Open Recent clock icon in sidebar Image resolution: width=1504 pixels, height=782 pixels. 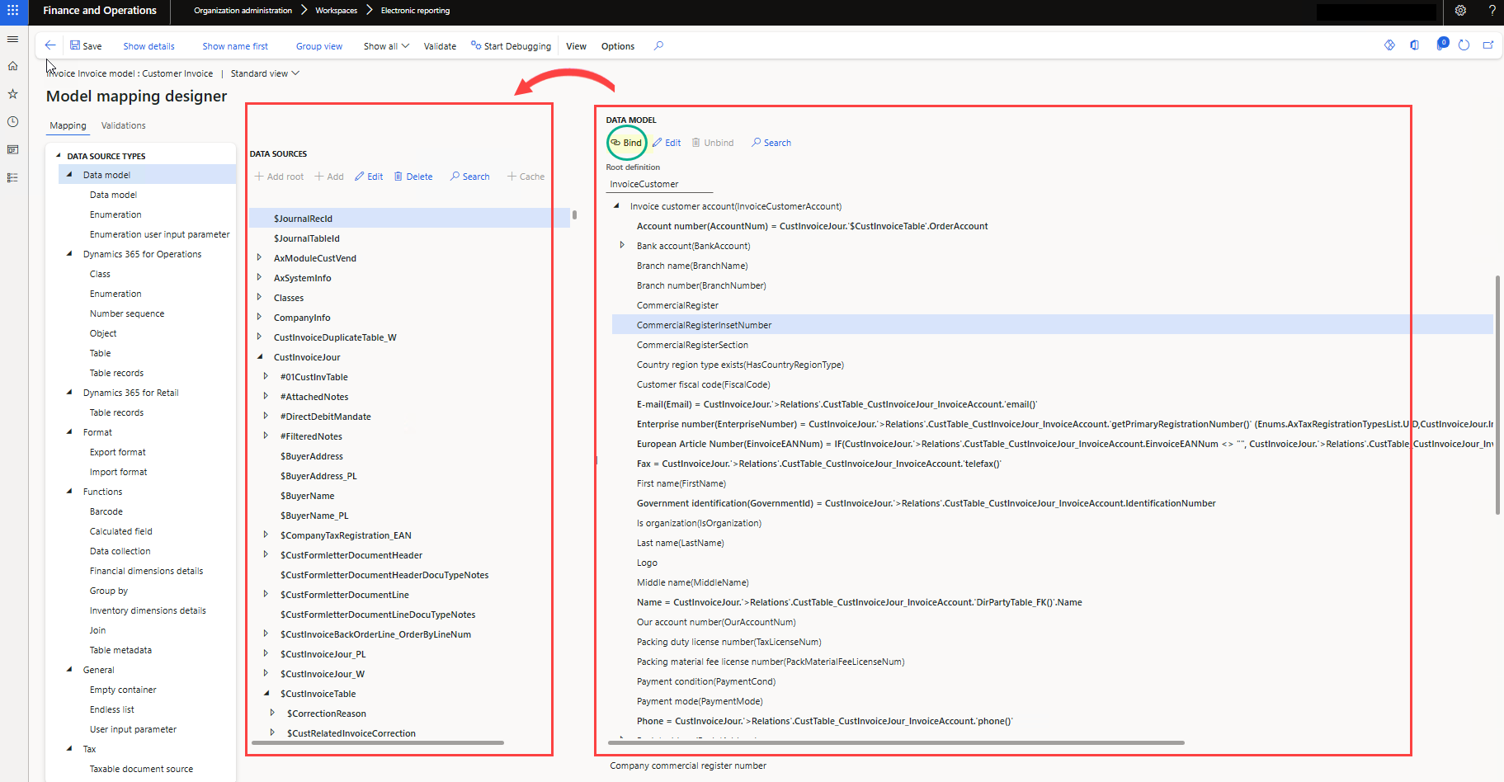click(13, 122)
